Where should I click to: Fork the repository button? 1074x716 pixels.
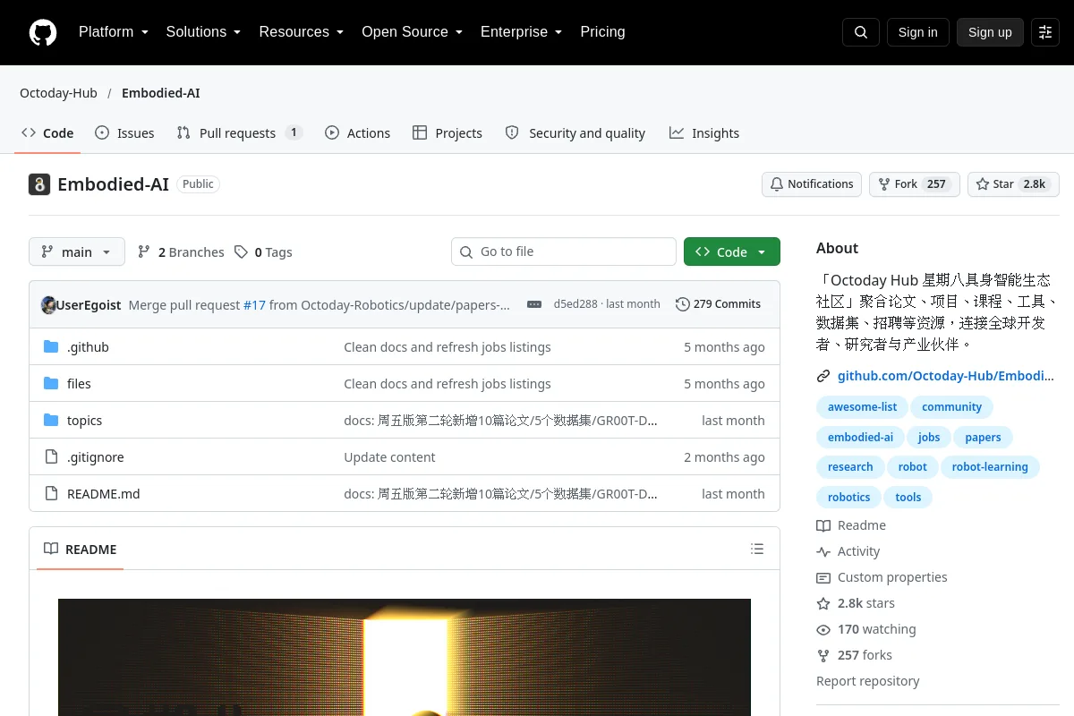(914, 184)
